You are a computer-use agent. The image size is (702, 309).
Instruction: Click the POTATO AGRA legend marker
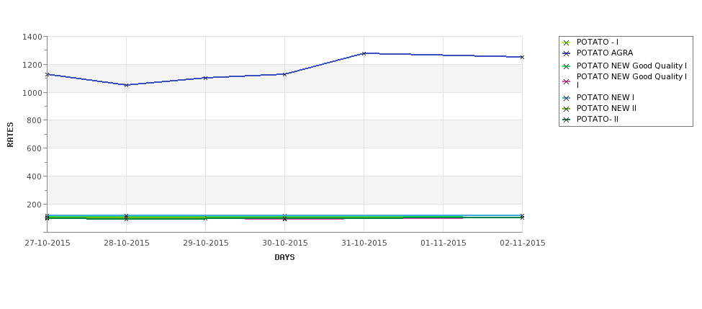(567, 53)
